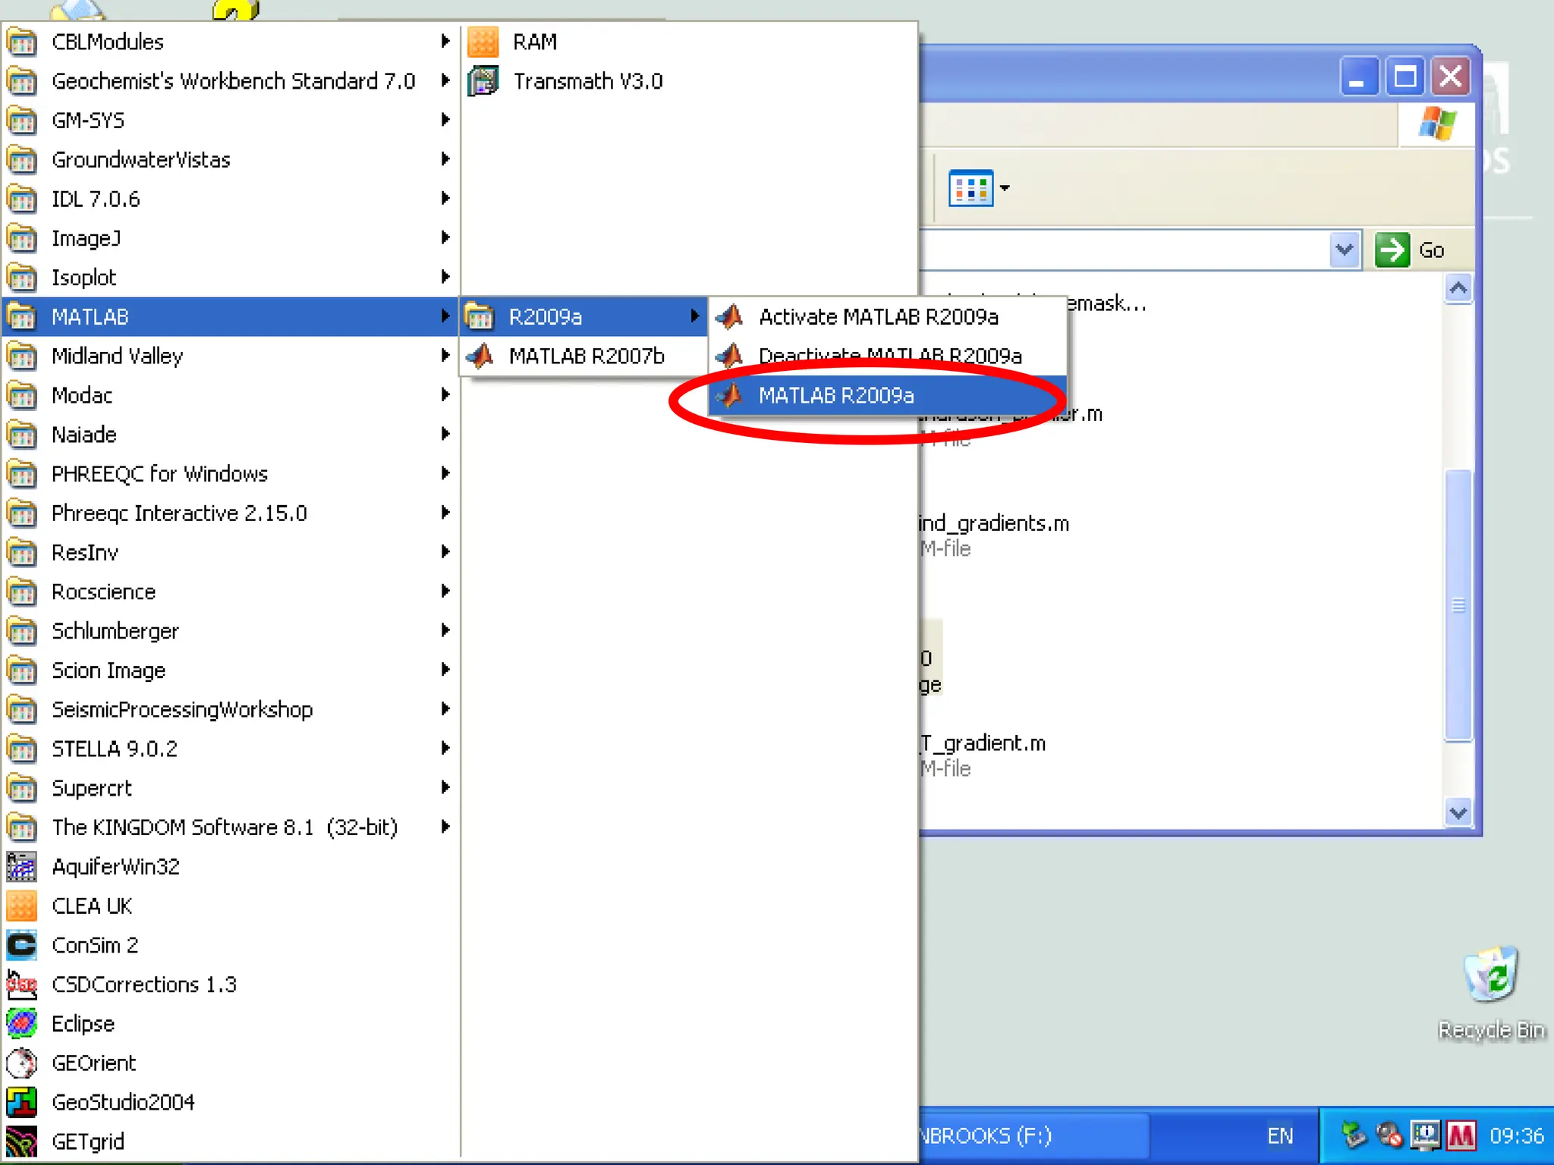1554x1165 pixels.
Task: Click the Transmath V3.0 program icon
Action: coord(483,81)
